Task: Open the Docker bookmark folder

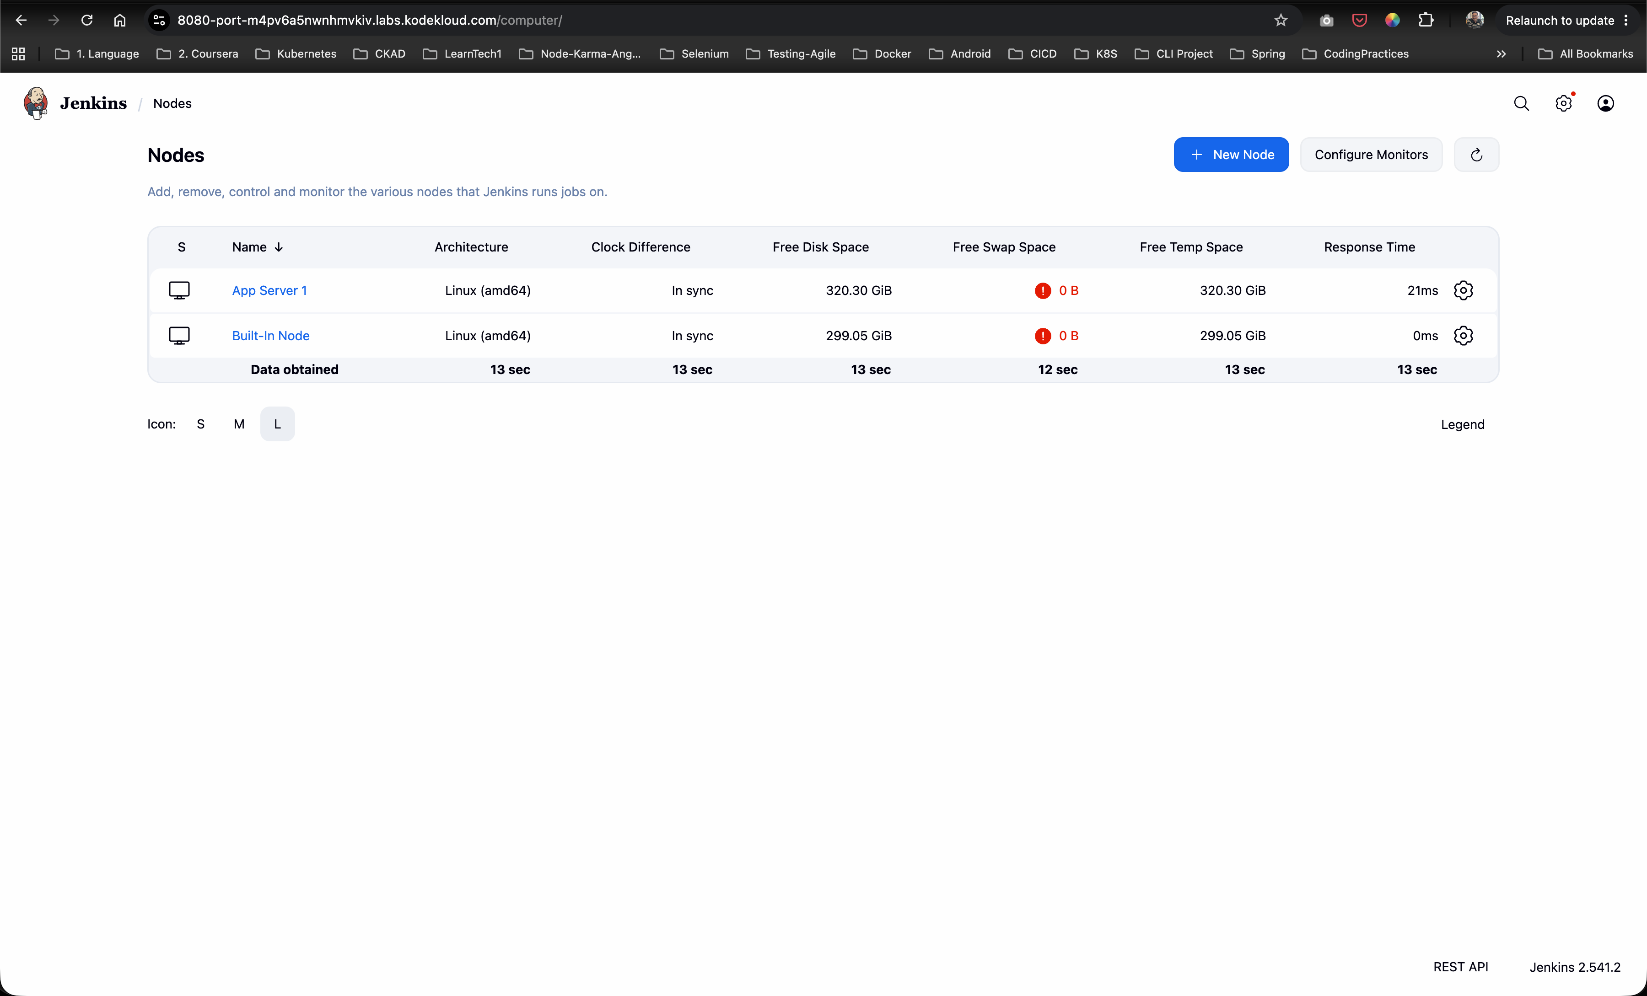Action: coord(882,54)
